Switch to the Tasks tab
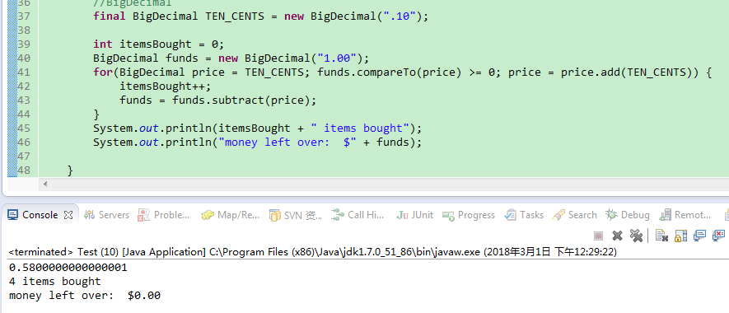 pos(524,215)
